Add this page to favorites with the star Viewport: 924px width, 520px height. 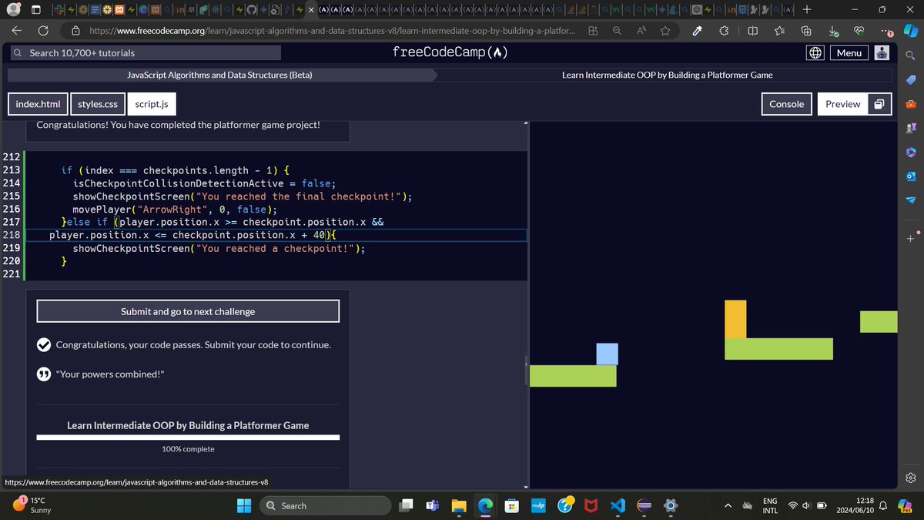pos(665,31)
